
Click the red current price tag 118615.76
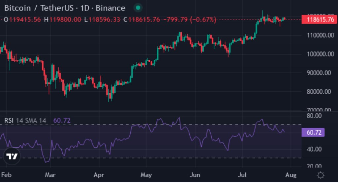pyautogui.click(x=319, y=20)
